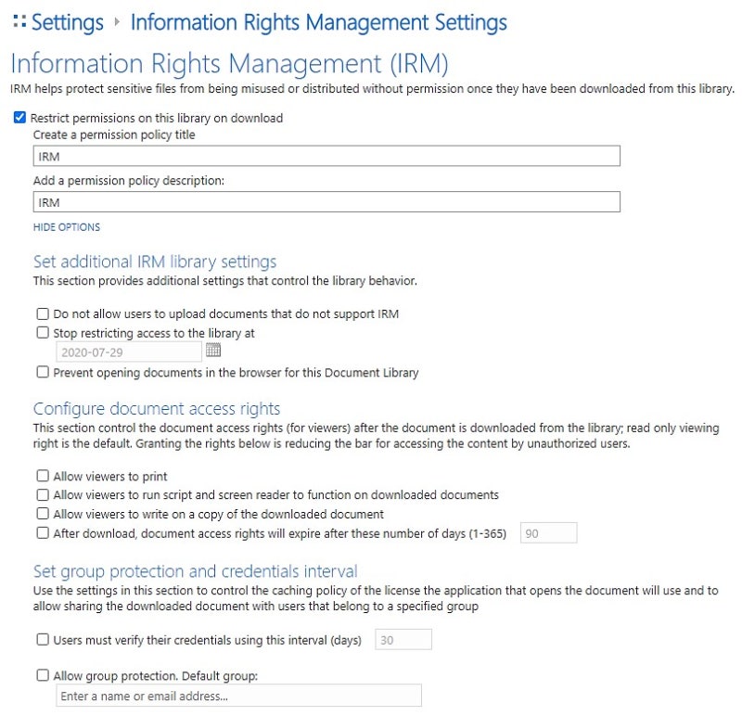Viewport: 742px width, 716px height.
Task: Click the credentials interval days field
Action: click(x=403, y=640)
